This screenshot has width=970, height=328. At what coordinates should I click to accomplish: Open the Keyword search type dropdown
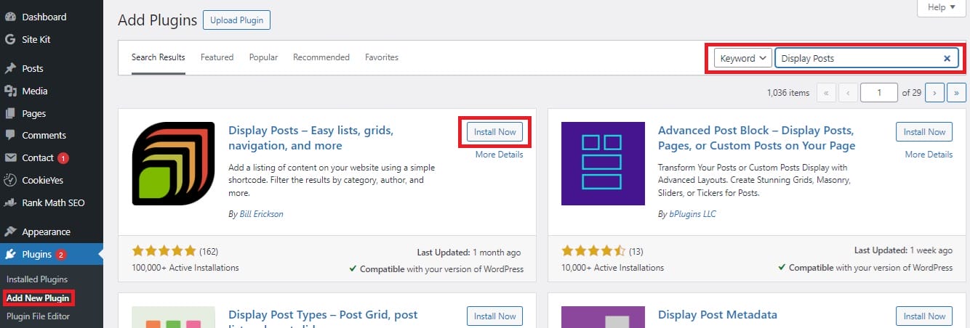coord(742,58)
